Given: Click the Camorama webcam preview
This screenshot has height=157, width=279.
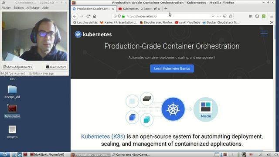Looking at the screenshot, I should (34, 36).
